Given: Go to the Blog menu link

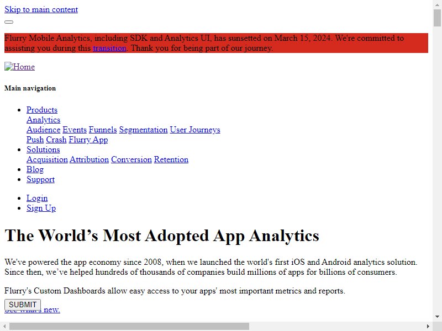Looking at the screenshot, I should click(35, 169).
